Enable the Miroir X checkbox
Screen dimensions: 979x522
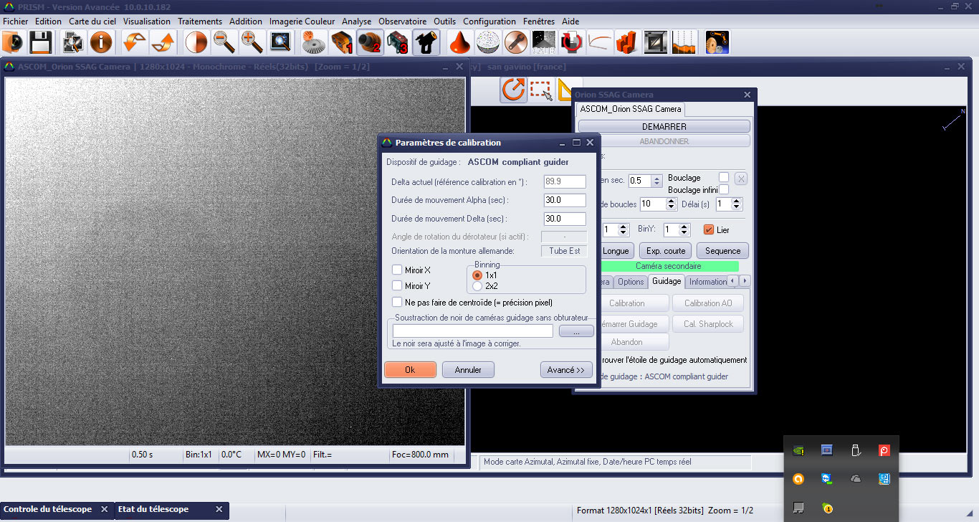coord(397,270)
